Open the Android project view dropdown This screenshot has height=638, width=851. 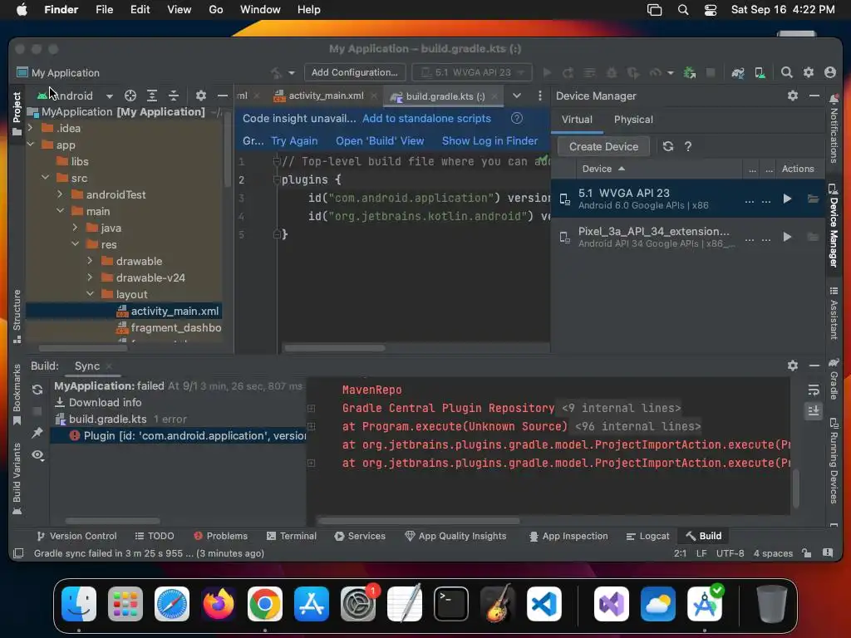pyautogui.click(x=76, y=96)
